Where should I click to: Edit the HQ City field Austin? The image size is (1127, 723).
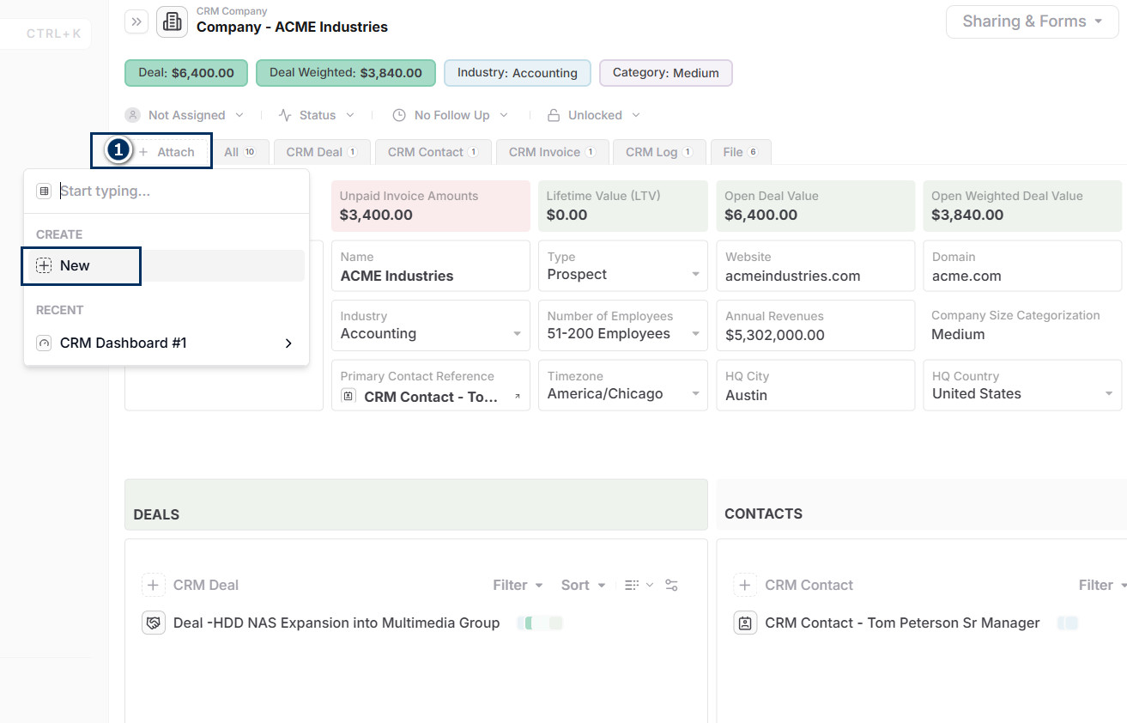point(815,386)
